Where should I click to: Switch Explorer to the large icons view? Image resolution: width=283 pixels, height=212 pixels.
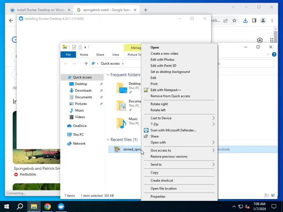coord(273,195)
